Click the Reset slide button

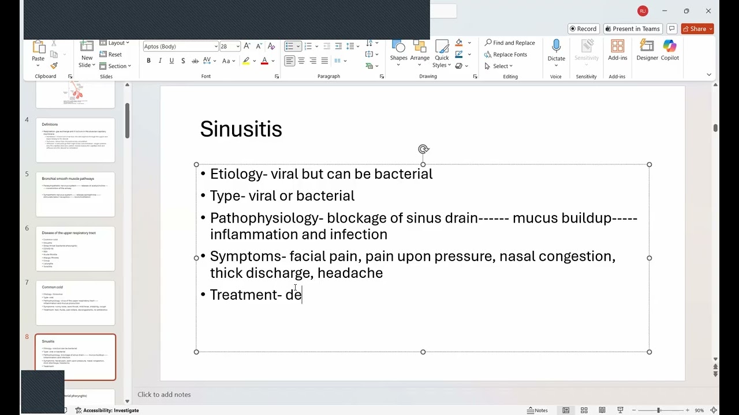tap(111, 54)
